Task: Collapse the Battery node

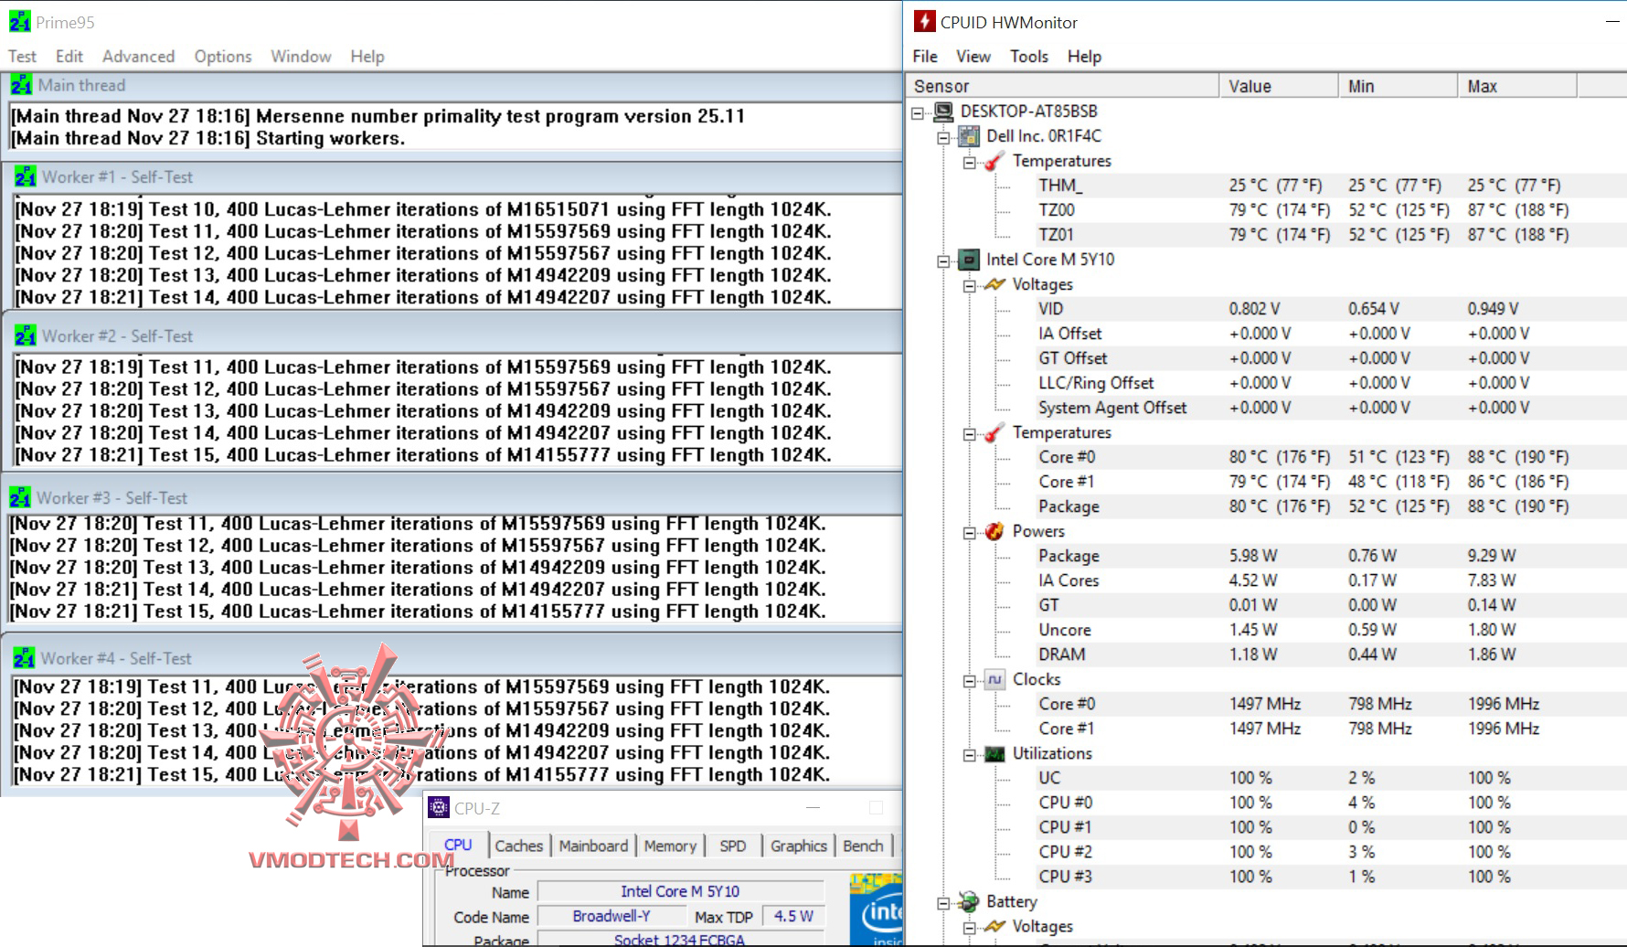Action: 943,904
